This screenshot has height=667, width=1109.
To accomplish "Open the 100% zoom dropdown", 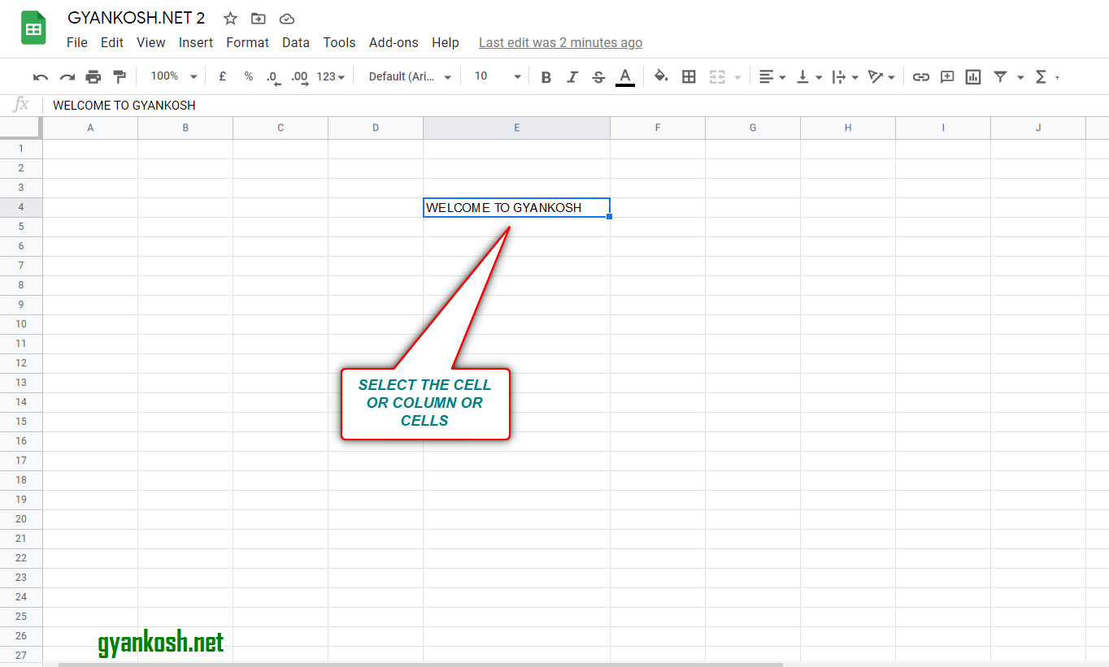I will click(173, 76).
